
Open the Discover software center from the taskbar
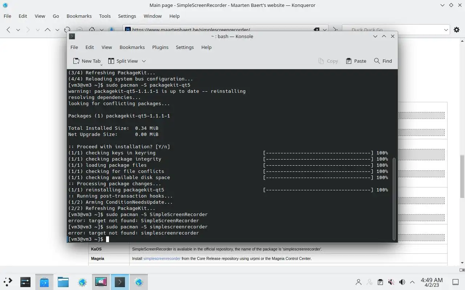pyautogui.click(x=44, y=282)
